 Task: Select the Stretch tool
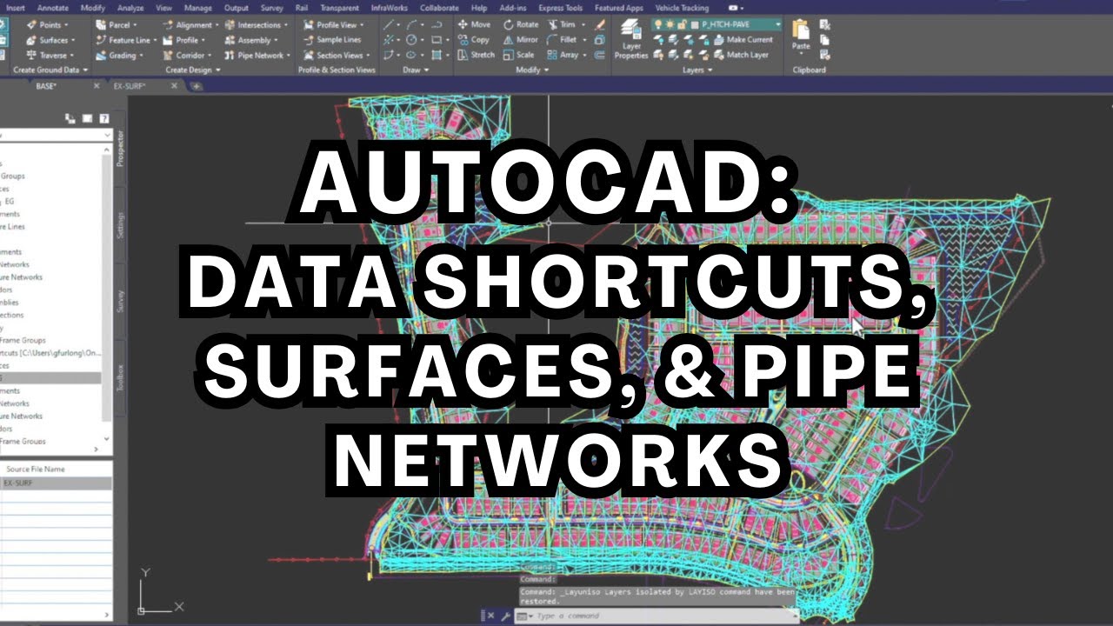pos(477,55)
